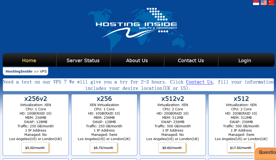
Task: Click "Traffic: 250 GB/month" in x256 card
Action: point(104,126)
